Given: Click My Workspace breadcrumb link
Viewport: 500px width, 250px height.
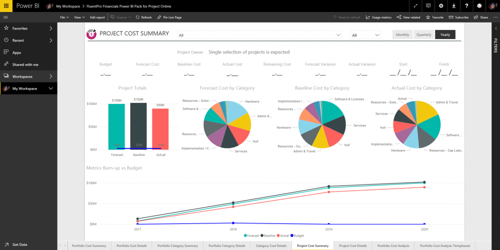Looking at the screenshot, I should point(68,6).
